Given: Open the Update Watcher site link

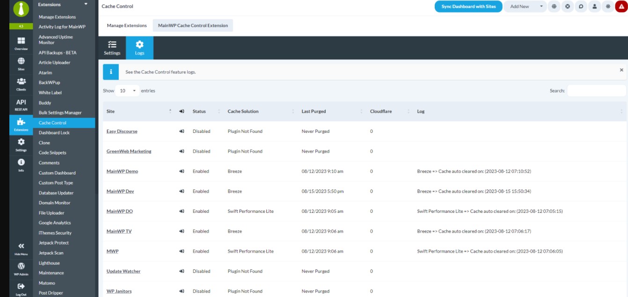Looking at the screenshot, I should 124,271.
